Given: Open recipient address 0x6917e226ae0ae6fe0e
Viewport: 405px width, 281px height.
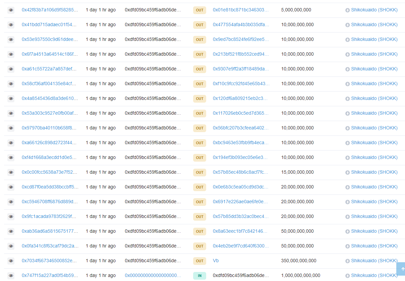Looking at the screenshot, I should [x=241, y=202].
